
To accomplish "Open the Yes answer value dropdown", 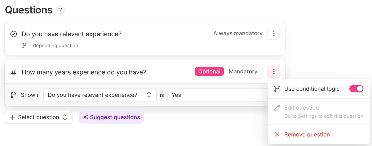I will coord(217,95).
